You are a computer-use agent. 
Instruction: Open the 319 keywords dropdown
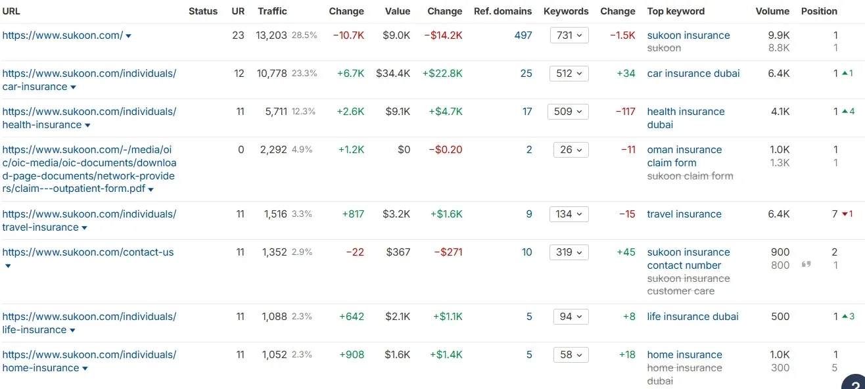click(x=569, y=252)
